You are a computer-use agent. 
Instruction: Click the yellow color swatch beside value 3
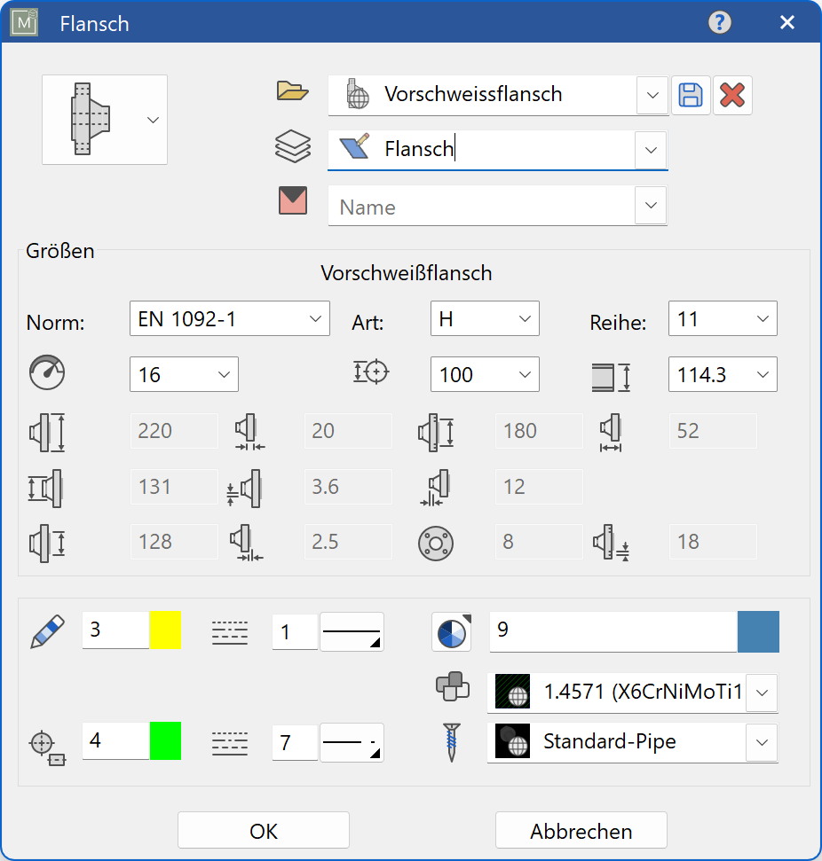coord(164,631)
